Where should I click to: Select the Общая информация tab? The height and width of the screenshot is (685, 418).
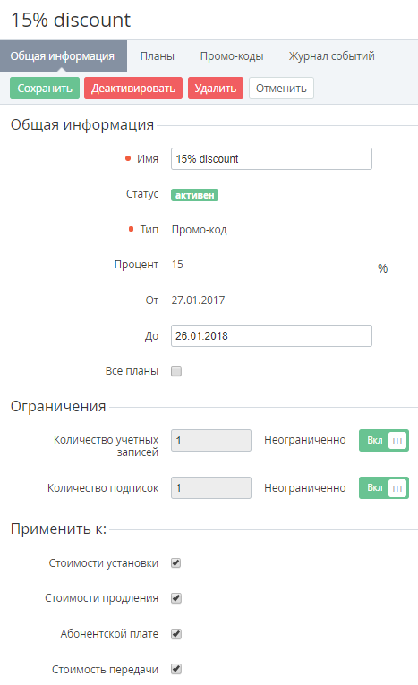(x=64, y=56)
